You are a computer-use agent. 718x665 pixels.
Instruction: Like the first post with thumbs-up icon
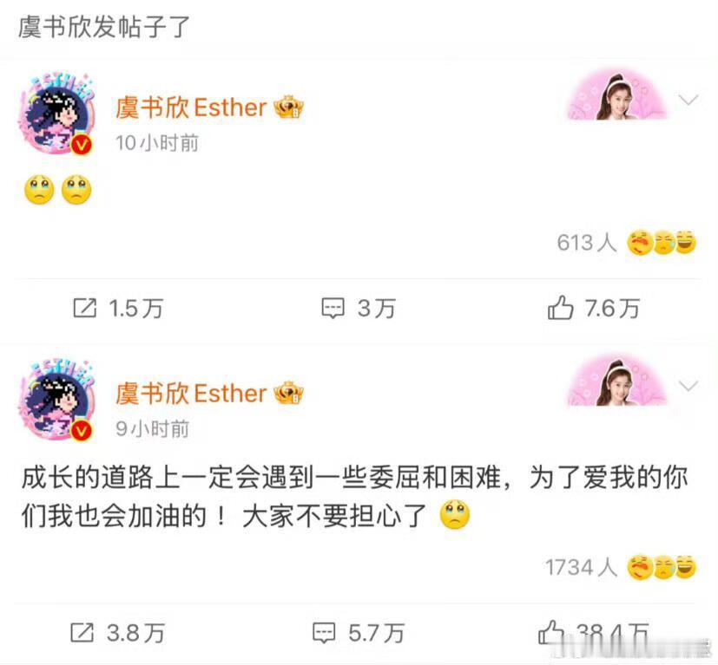click(560, 307)
